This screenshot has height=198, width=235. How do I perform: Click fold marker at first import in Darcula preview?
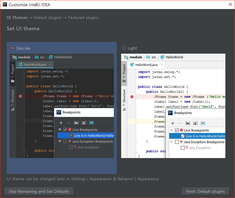24,71
